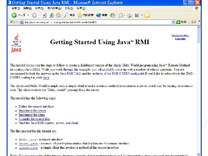Open the Back button history dropdown

coord(28,15)
